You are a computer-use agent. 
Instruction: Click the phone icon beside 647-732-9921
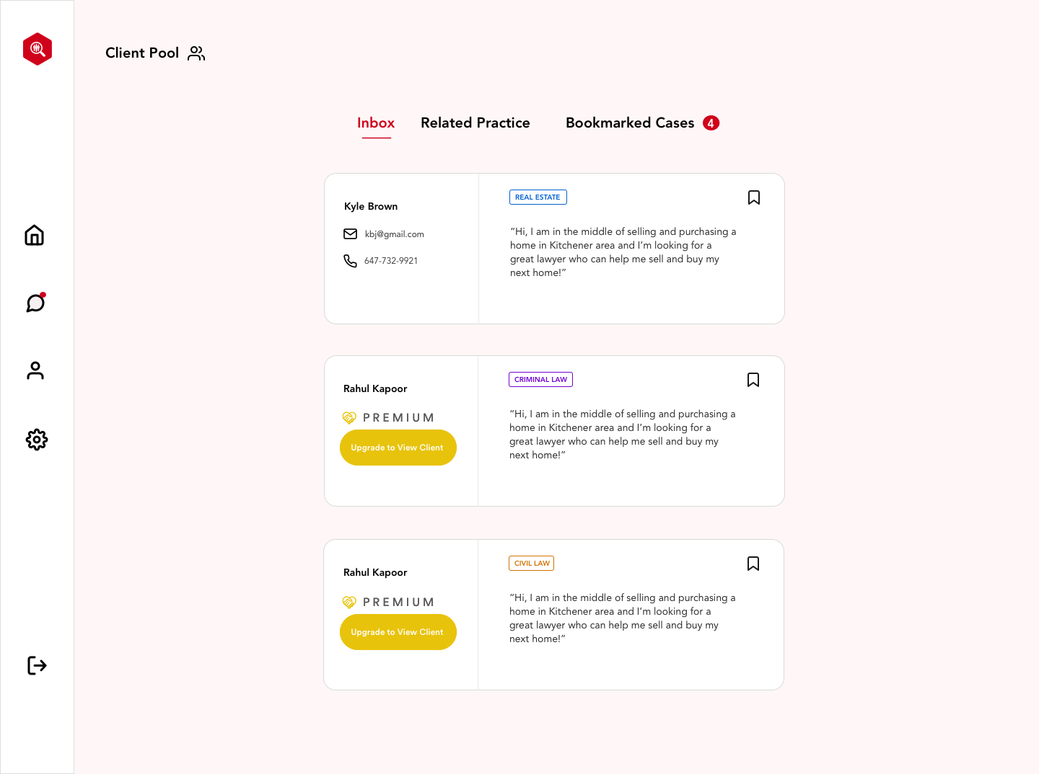(x=350, y=261)
